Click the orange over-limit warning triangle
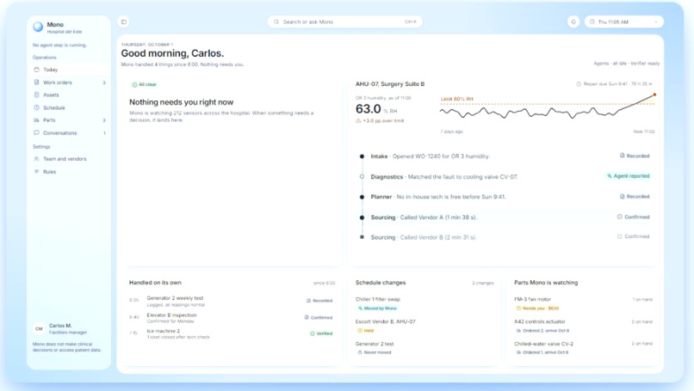Image resolution: width=694 pixels, height=391 pixels. tap(358, 120)
